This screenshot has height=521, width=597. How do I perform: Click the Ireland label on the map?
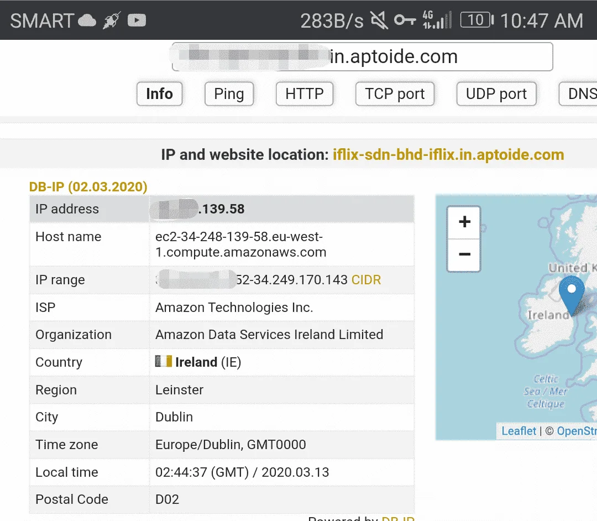(548, 315)
